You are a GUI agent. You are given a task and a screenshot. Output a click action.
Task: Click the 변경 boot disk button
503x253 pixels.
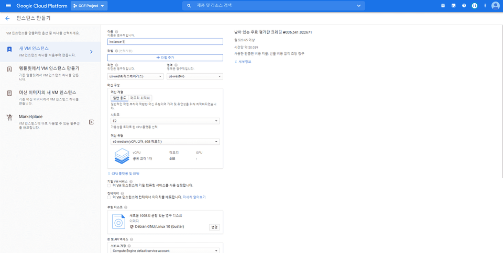[x=214, y=227]
